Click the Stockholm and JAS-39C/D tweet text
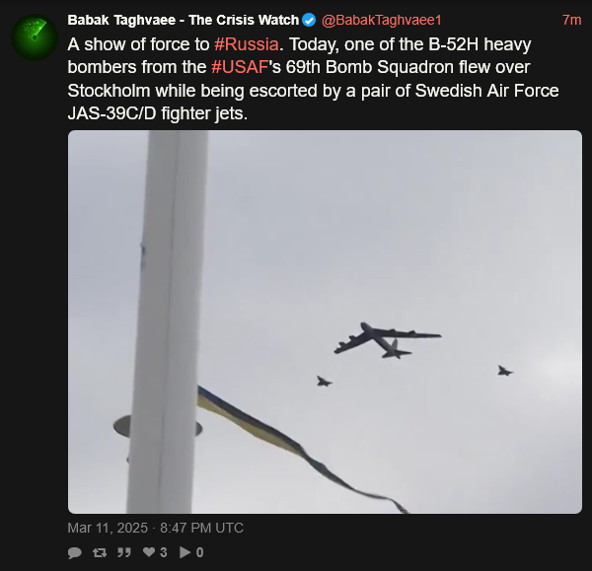 tap(314, 102)
